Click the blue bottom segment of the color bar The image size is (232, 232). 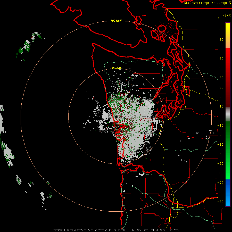[228, 193]
